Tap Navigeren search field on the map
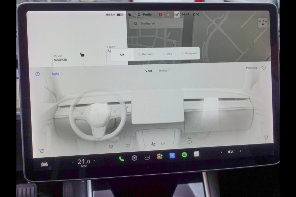This screenshot has height=197, width=296. 155,23
